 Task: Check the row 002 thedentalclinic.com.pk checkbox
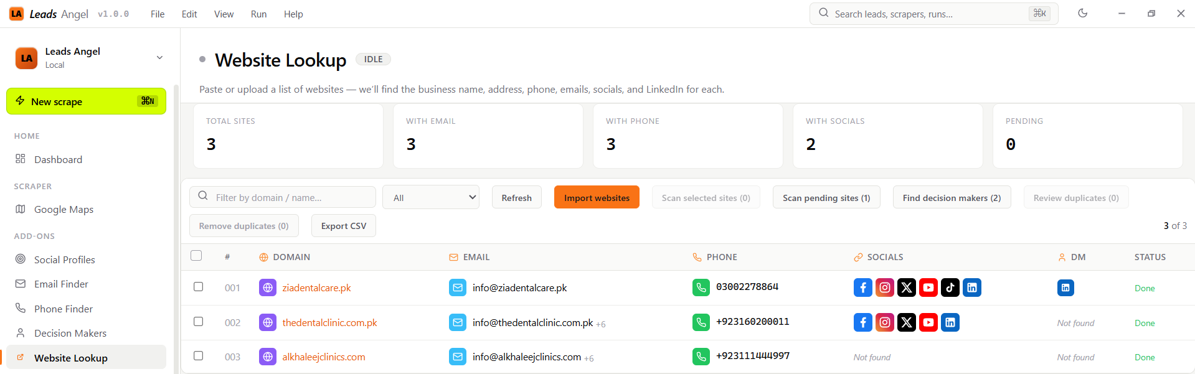tap(198, 322)
